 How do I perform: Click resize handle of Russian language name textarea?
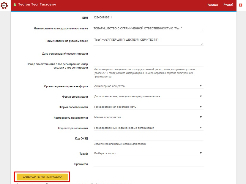(202, 44)
